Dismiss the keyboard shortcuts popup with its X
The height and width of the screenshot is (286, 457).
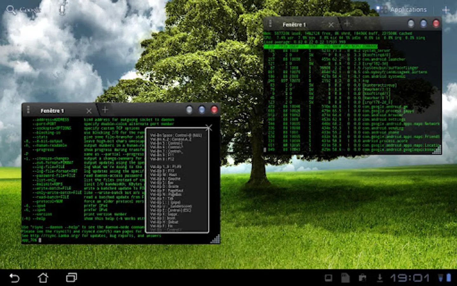[209, 128]
